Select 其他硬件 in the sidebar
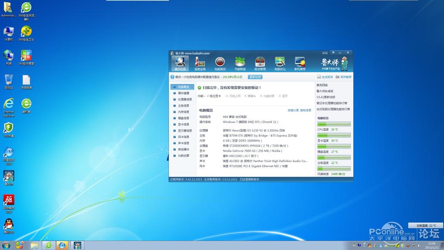 coord(183,149)
